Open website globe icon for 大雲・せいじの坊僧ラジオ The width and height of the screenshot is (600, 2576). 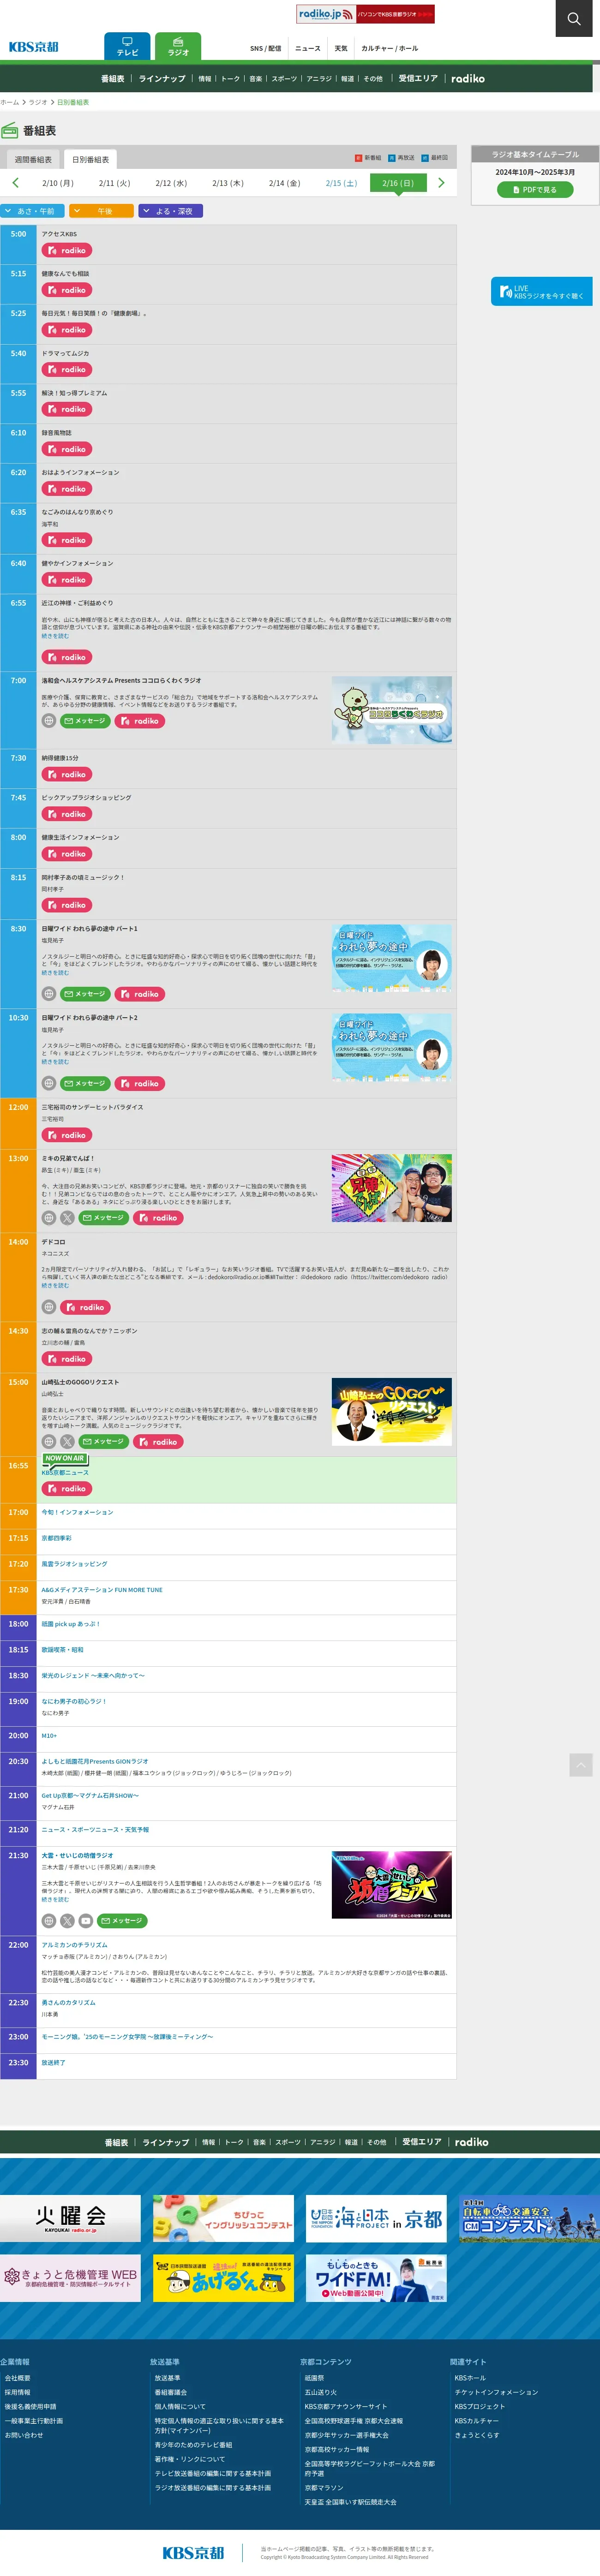(x=49, y=1921)
